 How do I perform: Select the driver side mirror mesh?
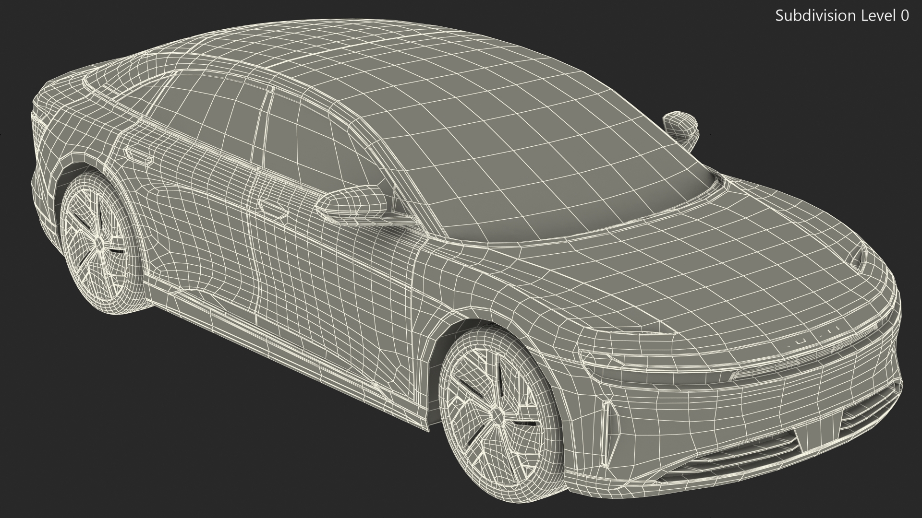coord(353,201)
